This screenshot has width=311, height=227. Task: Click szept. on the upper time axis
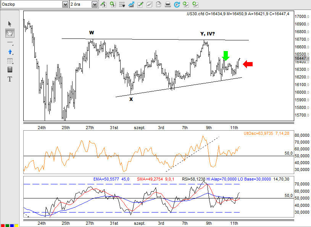click(140, 128)
